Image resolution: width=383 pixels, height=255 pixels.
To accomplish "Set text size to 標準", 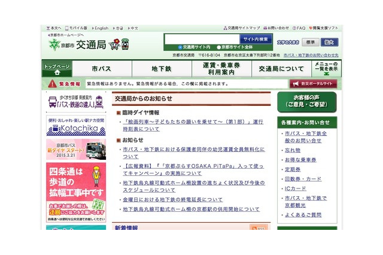I will tap(310, 42).
